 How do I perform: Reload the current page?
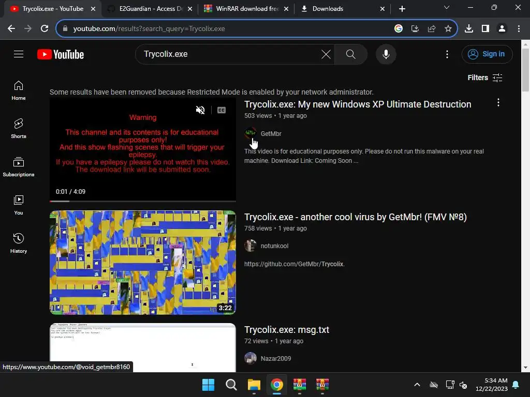[x=45, y=29]
